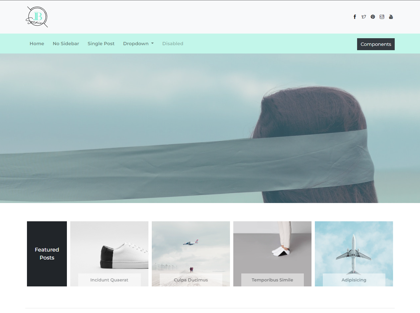This screenshot has height=313, width=420.
Task: Open the YouTube social icon
Action: [391, 17]
